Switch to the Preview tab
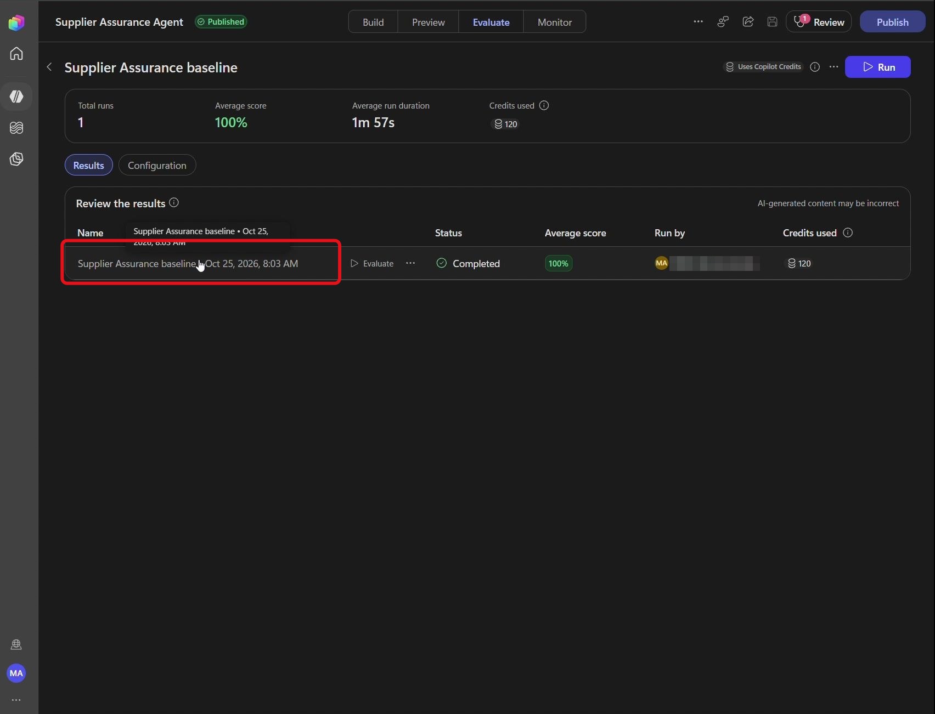Image resolution: width=935 pixels, height=714 pixels. tap(429, 22)
